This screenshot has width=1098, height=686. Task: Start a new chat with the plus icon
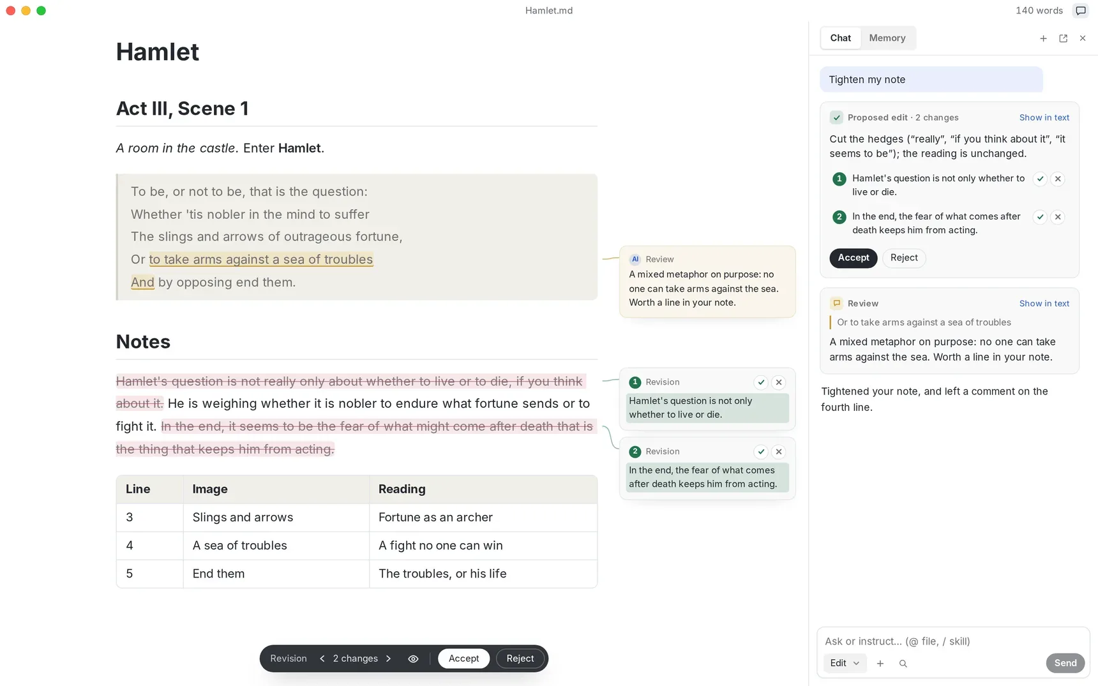coord(1043,38)
